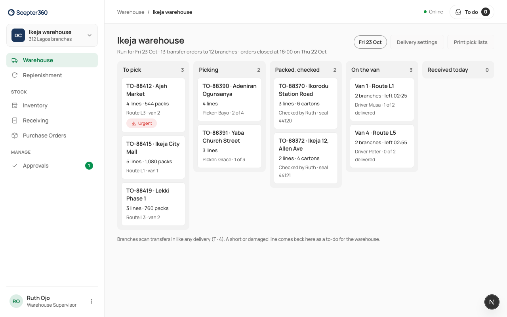Open the Van 1 Route L1 card
507x317 pixels.
click(x=382, y=99)
